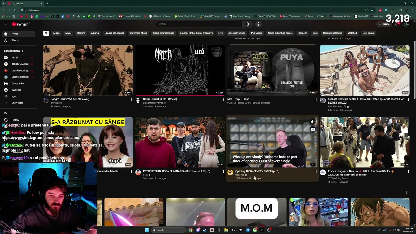Select Counter-Strike: Global Offensive chip
Image resolution: width=416 pixels, height=234 pixels.
tap(196, 33)
